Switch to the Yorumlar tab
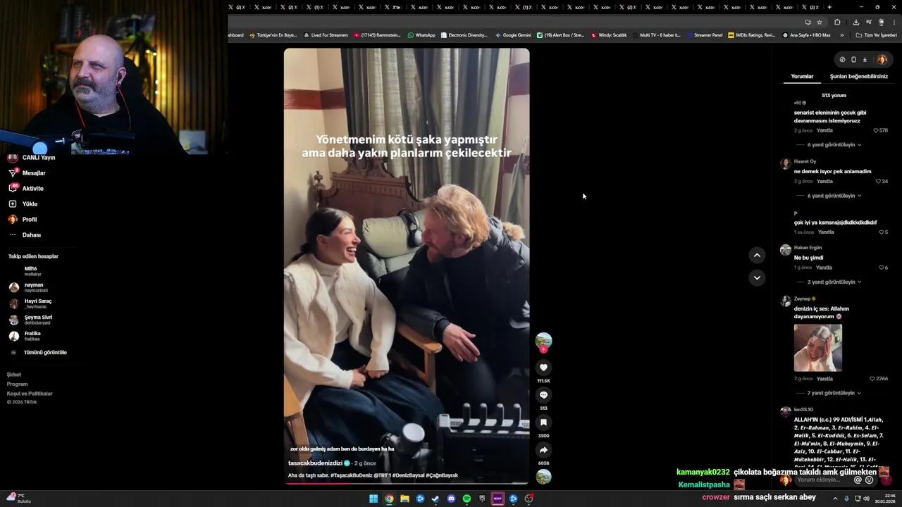The width and height of the screenshot is (902, 507). [x=802, y=76]
